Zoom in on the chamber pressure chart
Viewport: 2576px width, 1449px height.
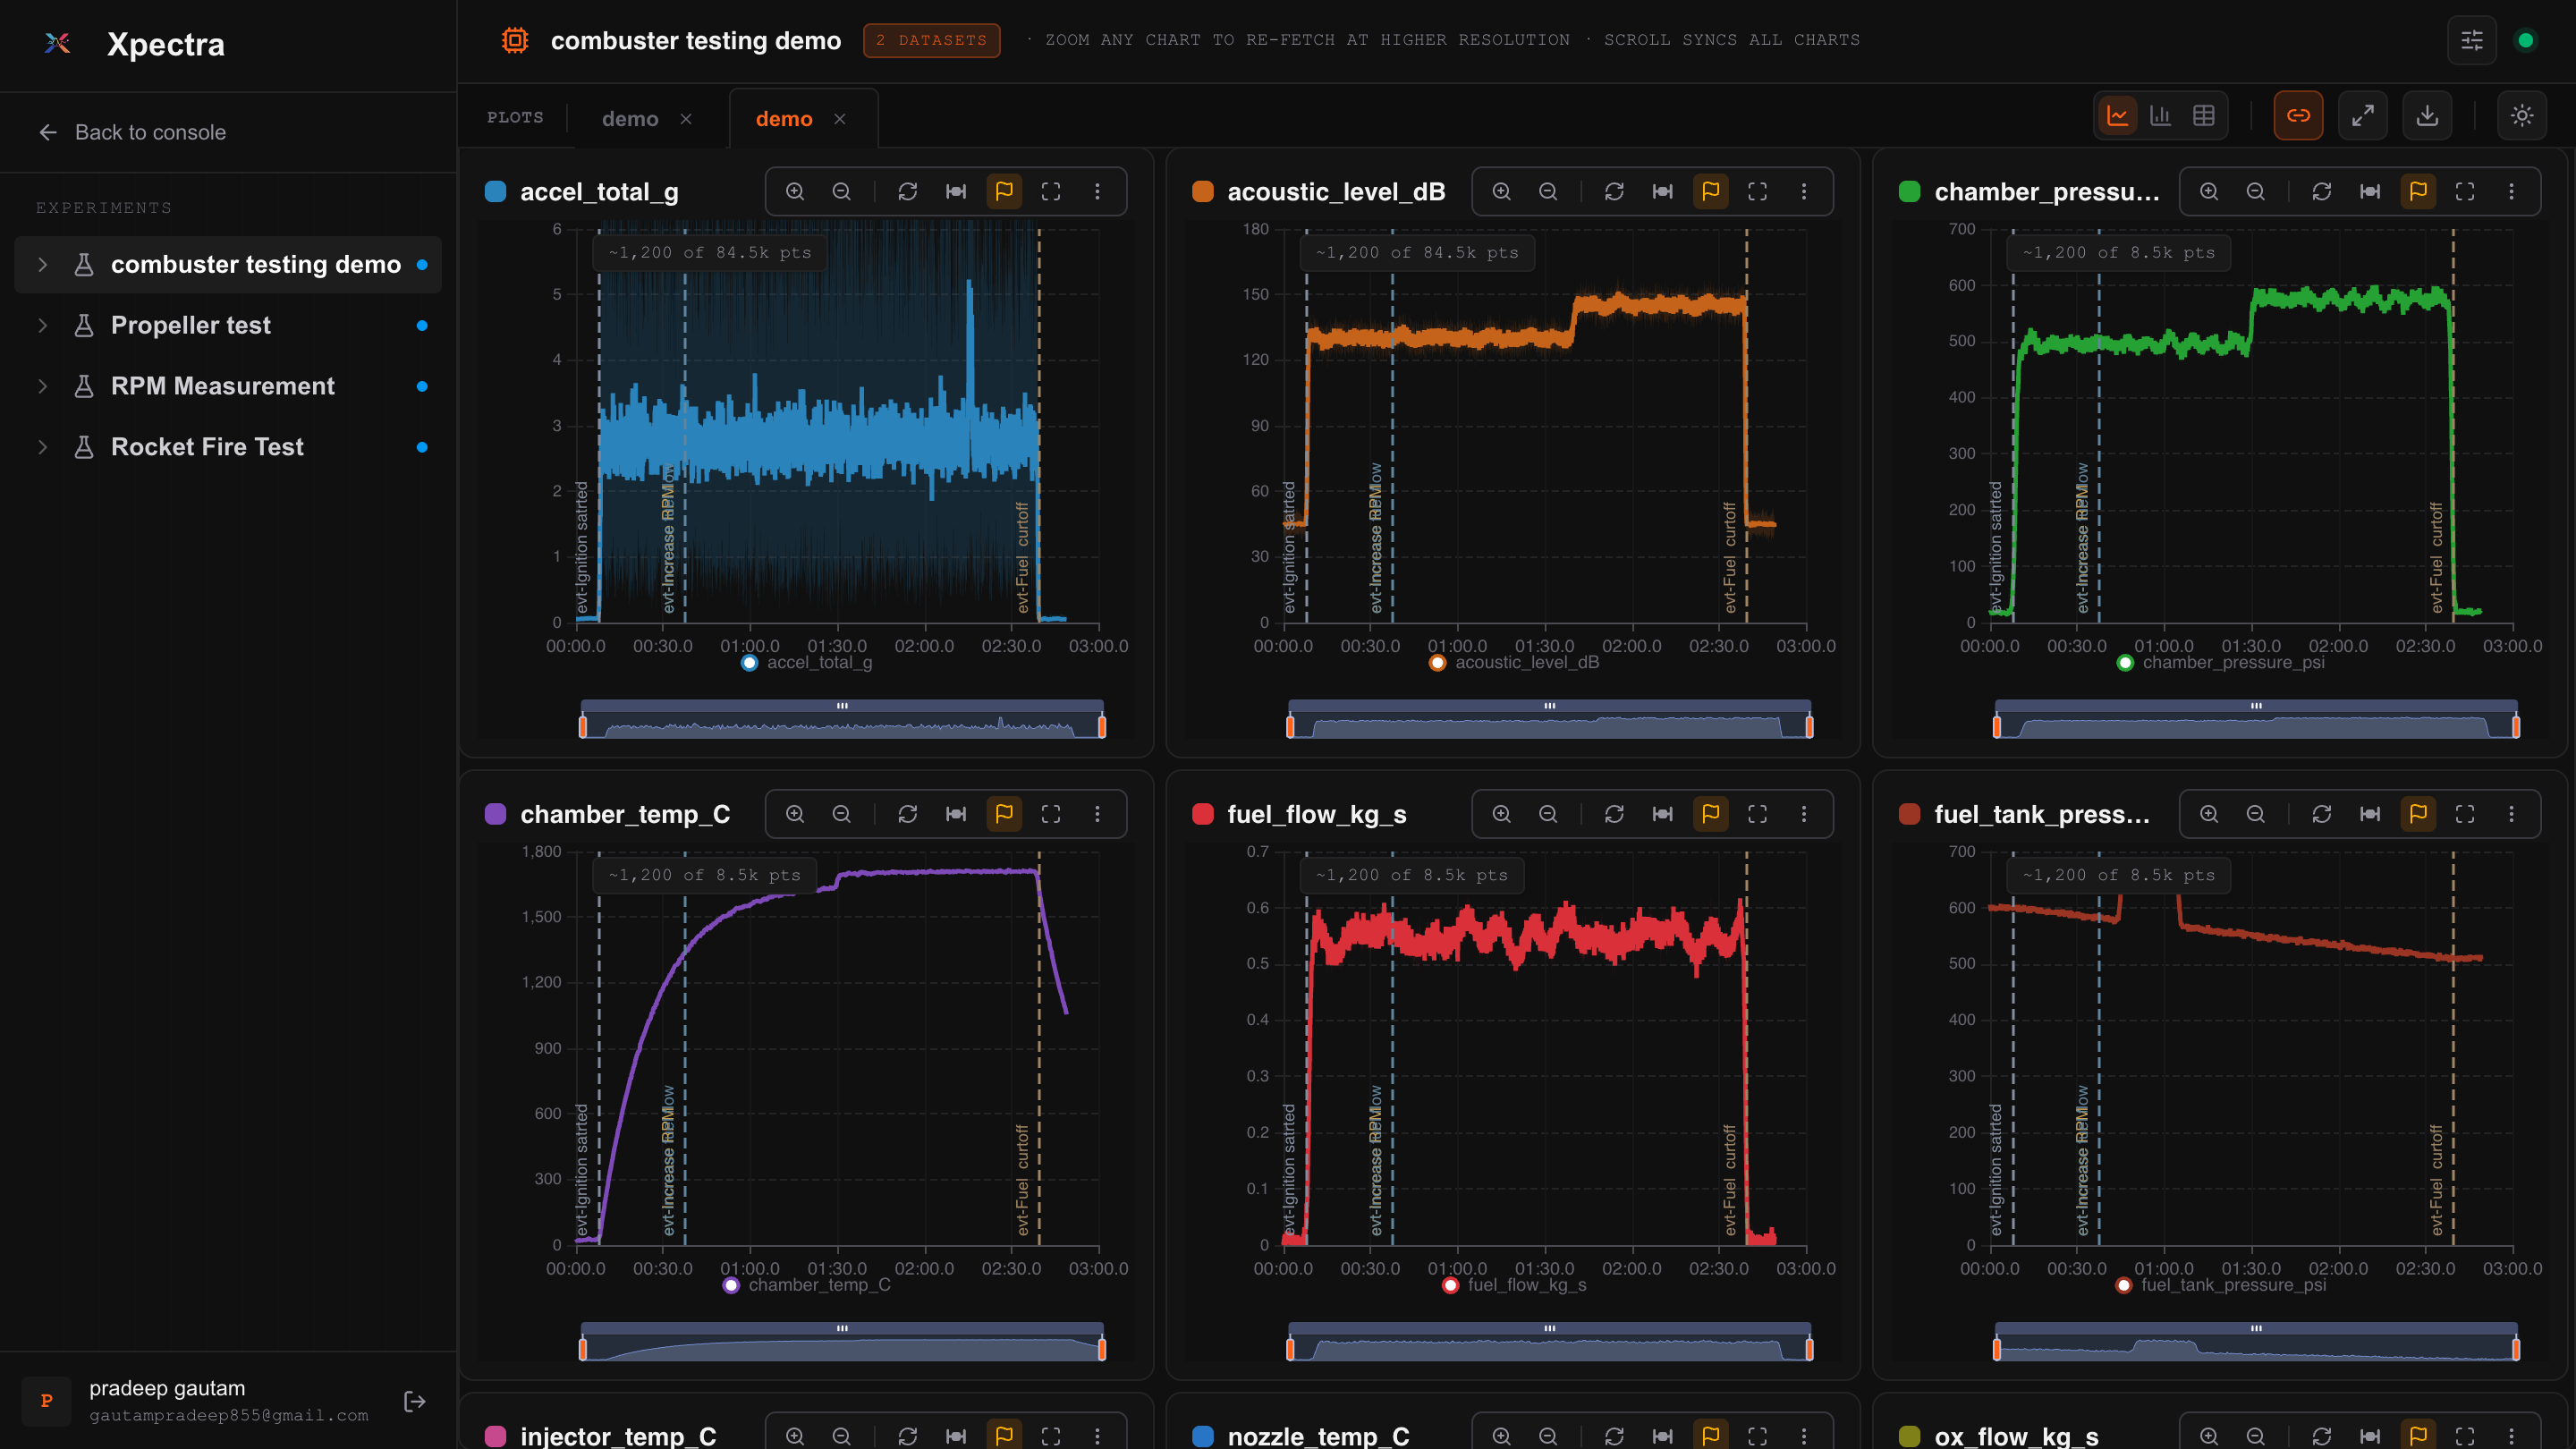pos(2209,191)
